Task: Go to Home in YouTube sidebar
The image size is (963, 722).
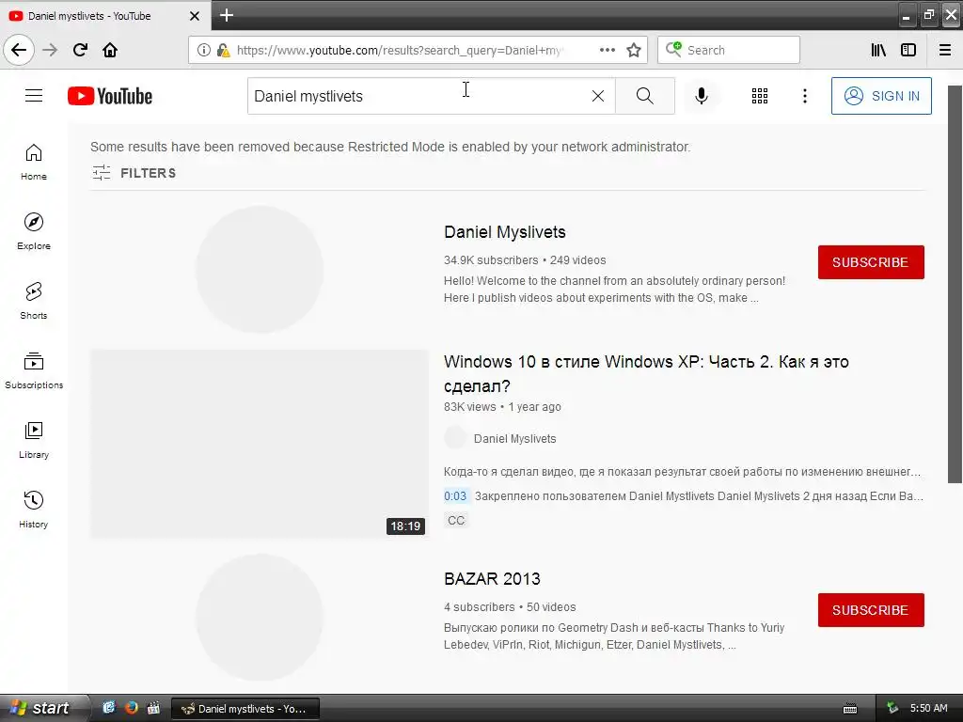Action: click(34, 162)
